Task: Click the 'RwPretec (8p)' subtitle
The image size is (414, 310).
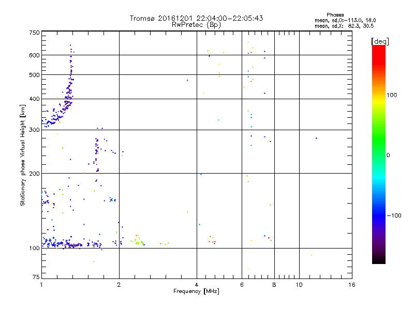Action: (196, 25)
